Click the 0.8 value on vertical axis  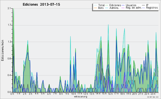coord(9,59)
